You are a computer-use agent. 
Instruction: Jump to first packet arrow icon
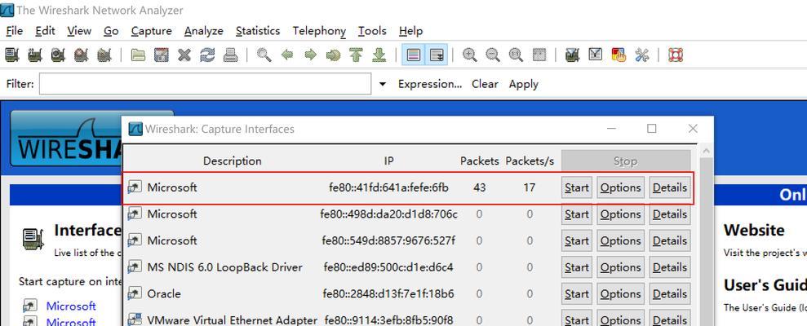pyautogui.click(x=356, y=55)
